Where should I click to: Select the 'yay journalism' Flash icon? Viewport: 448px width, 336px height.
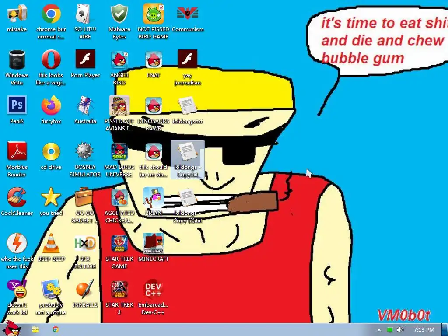187,59
